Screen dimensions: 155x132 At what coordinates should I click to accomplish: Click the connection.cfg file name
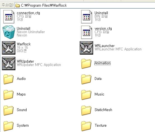(28, 13)
